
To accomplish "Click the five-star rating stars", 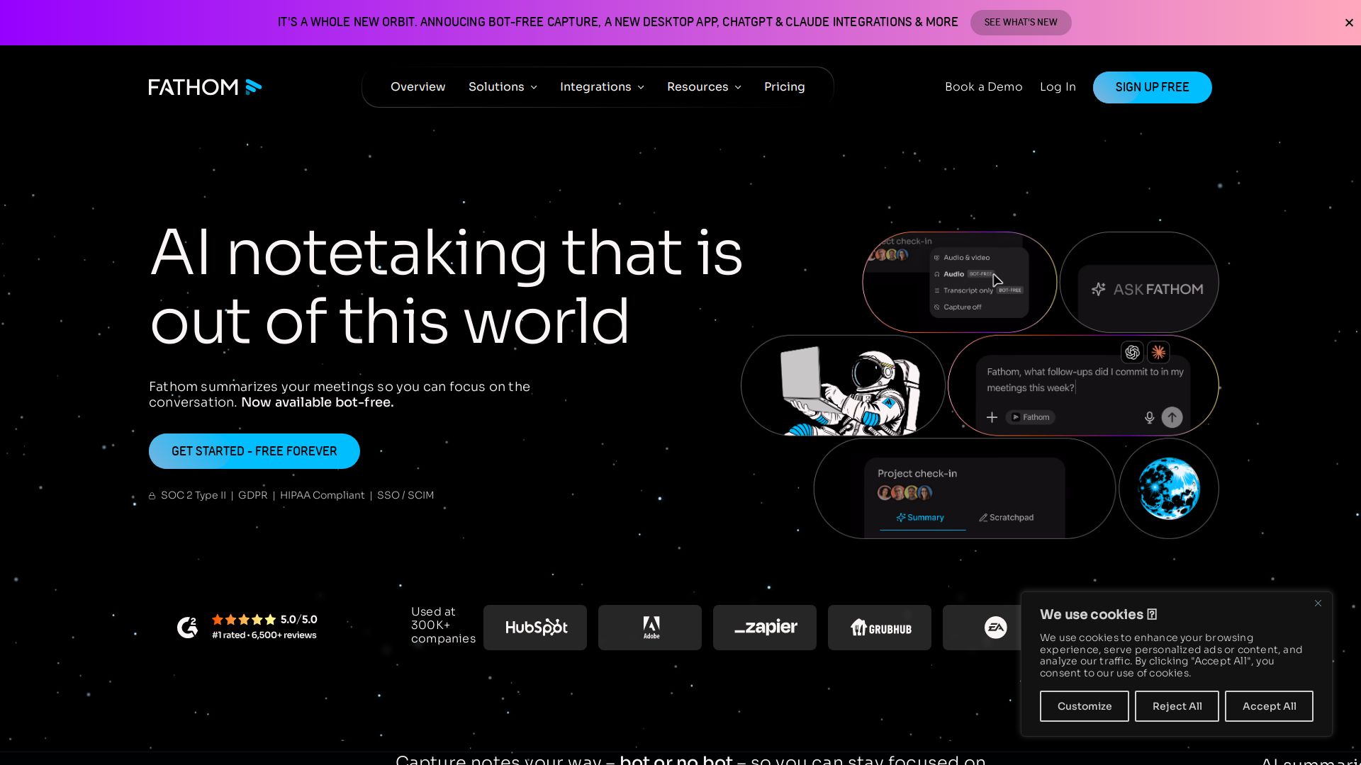I will [244, 619].
